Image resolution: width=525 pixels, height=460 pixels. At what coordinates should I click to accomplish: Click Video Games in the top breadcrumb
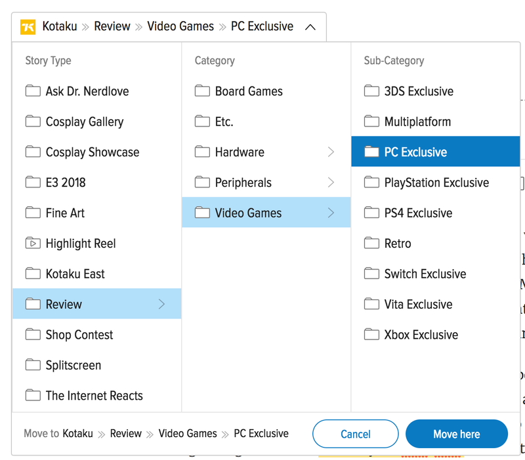(x=180, y=26)
